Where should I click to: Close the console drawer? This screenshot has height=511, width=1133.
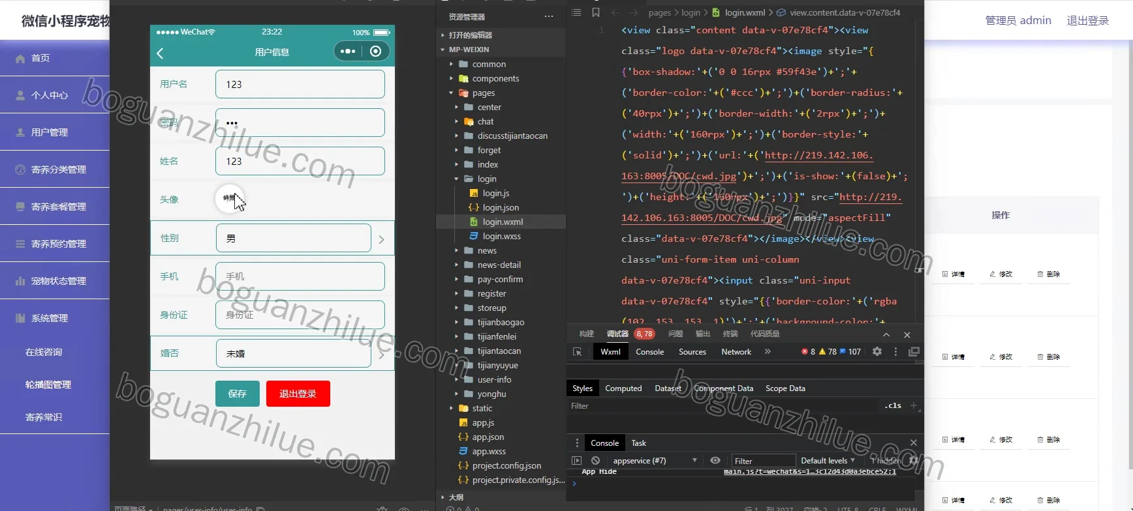tap(914, 443)
